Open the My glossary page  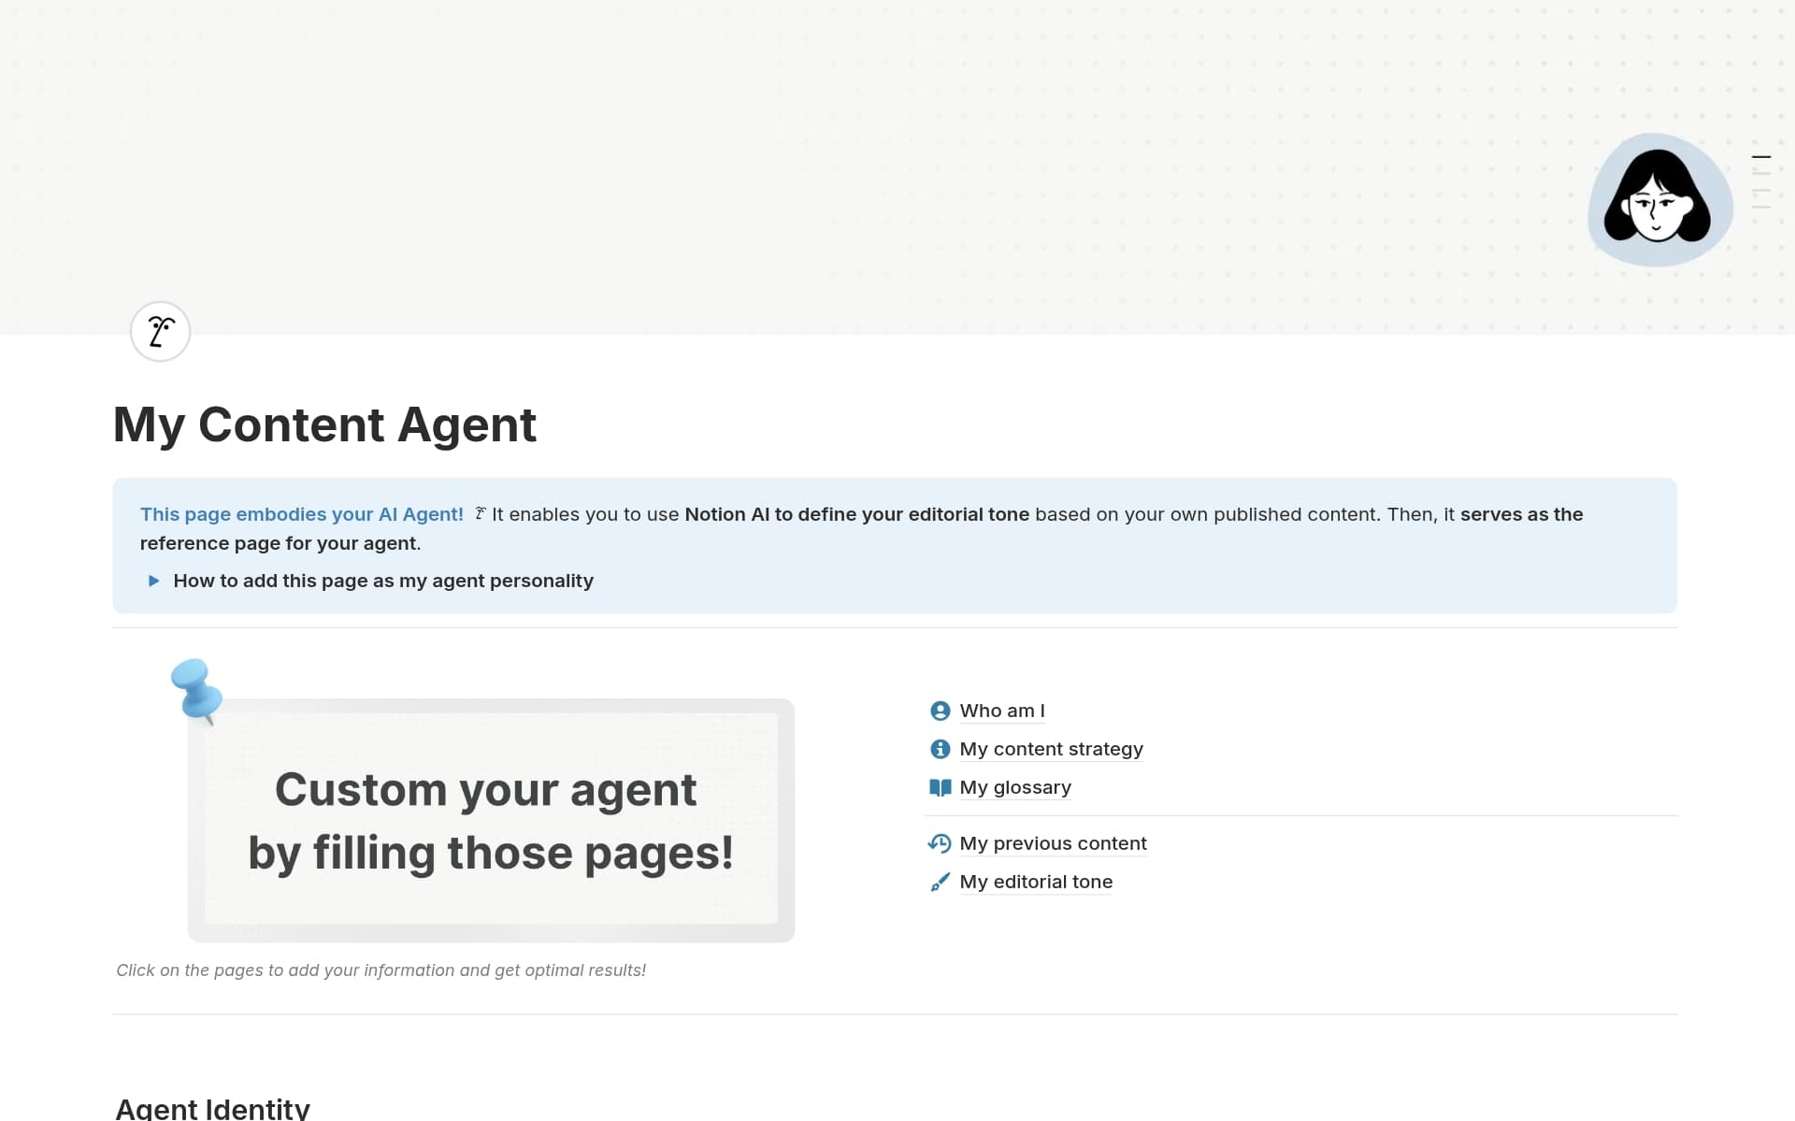(x=1015, y=787)
